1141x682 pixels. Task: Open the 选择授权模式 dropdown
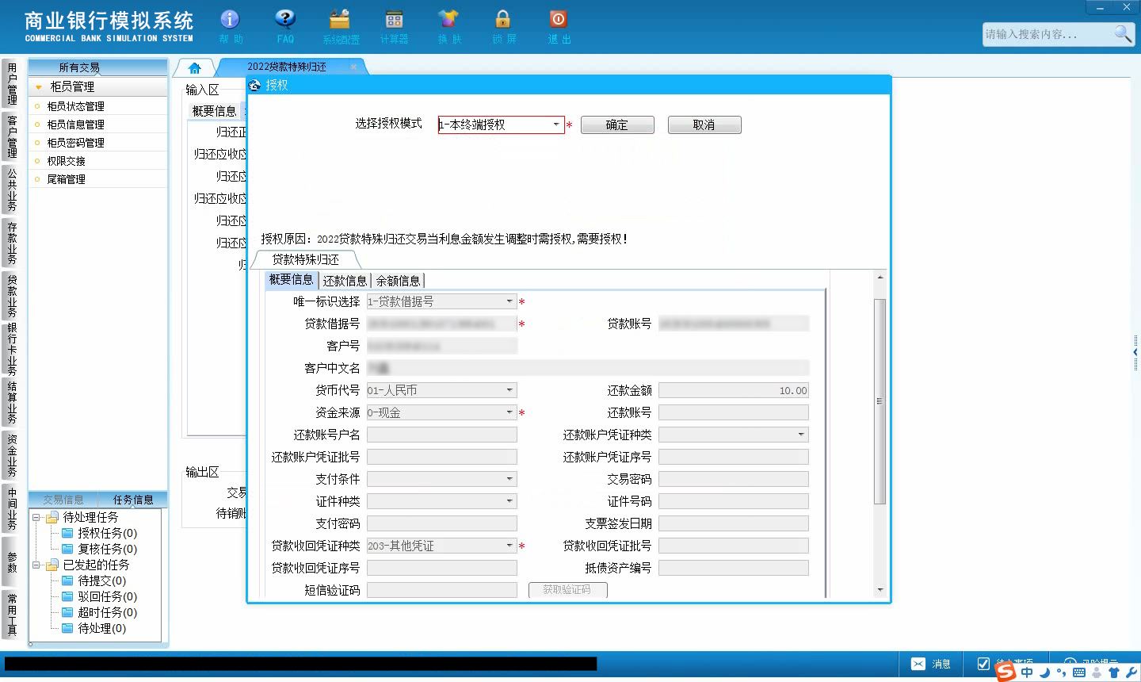pos(556,125)
